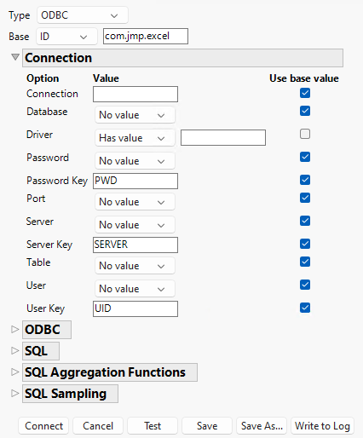Click the Option column header
The width and height of the screenshot is (363, 438).
(43, 78)
